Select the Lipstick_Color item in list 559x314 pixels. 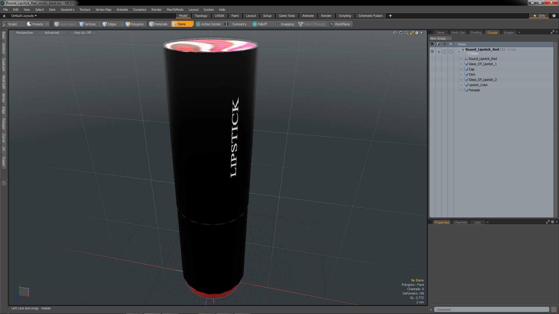click(478, 85)
